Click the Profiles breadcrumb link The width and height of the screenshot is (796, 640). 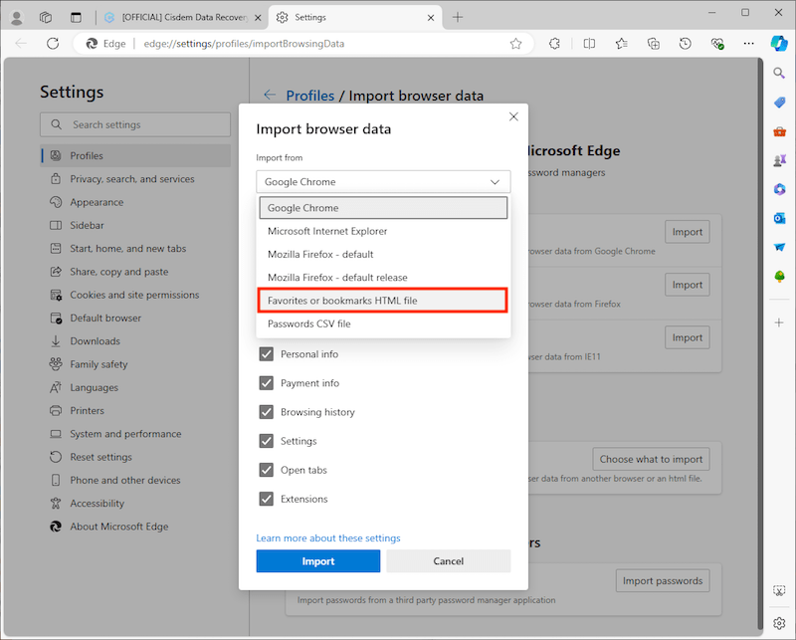coord(310,96)
